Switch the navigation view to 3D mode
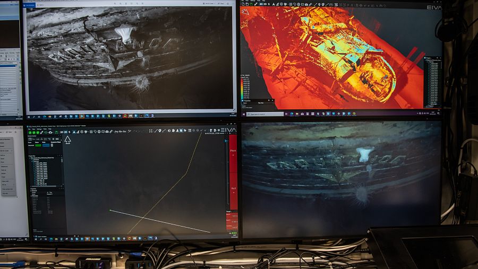478x269 pixels. (61, 132)
